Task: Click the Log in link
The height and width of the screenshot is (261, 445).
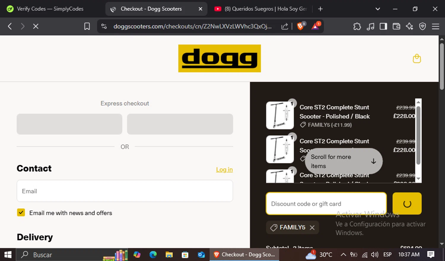Action: (224, 170)
